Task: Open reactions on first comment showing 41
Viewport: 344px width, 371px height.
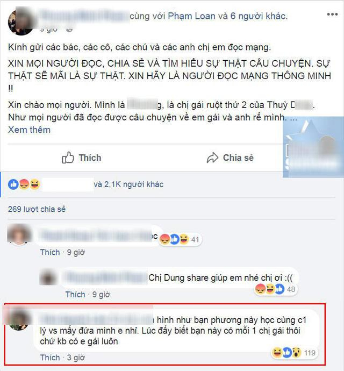Action: (180, 239)
